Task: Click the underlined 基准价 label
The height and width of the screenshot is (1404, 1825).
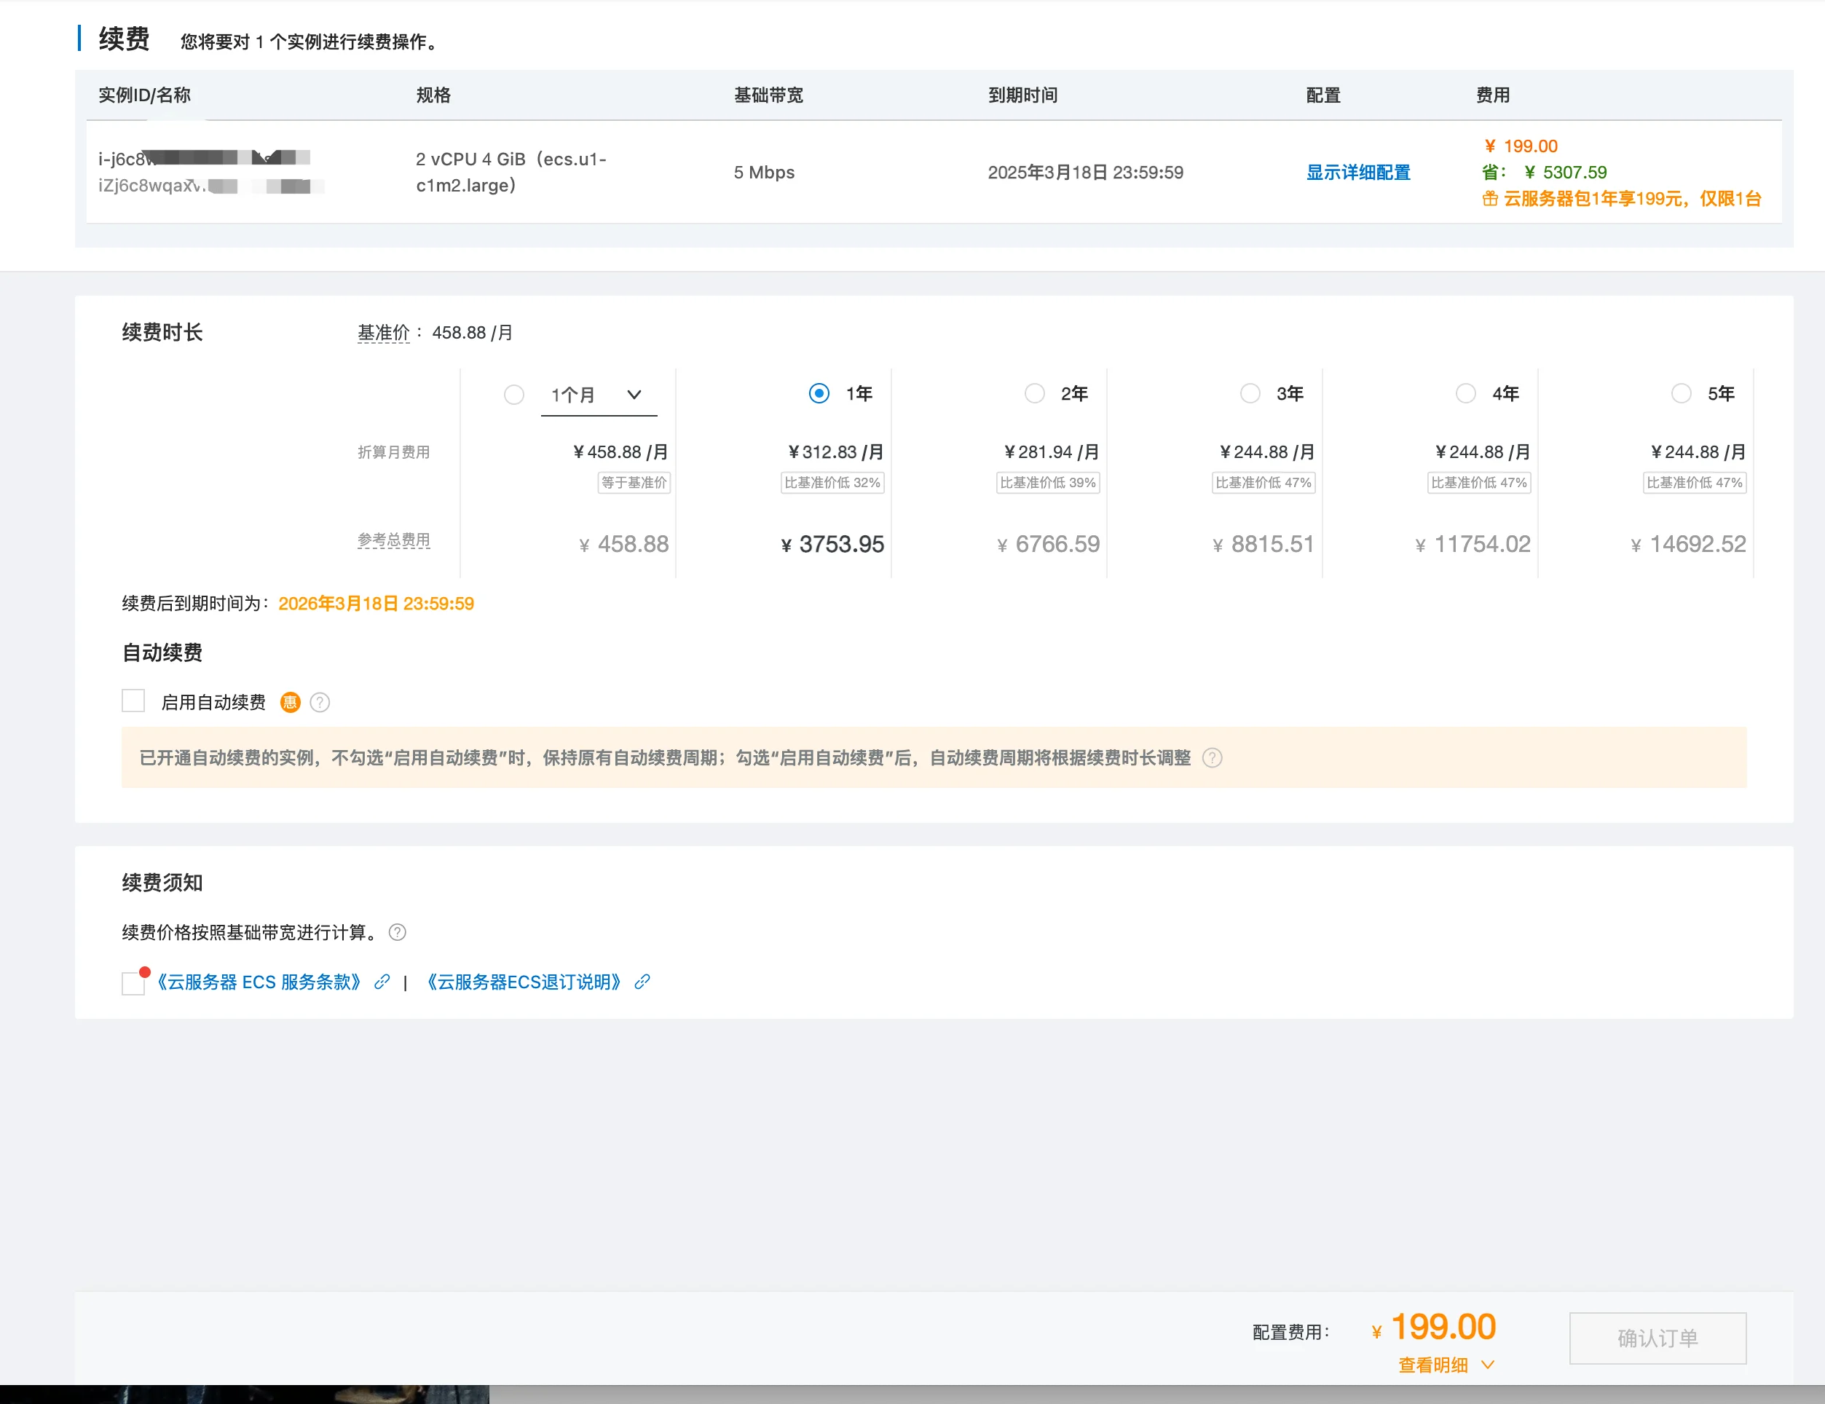Action: (x=384, y=333)
